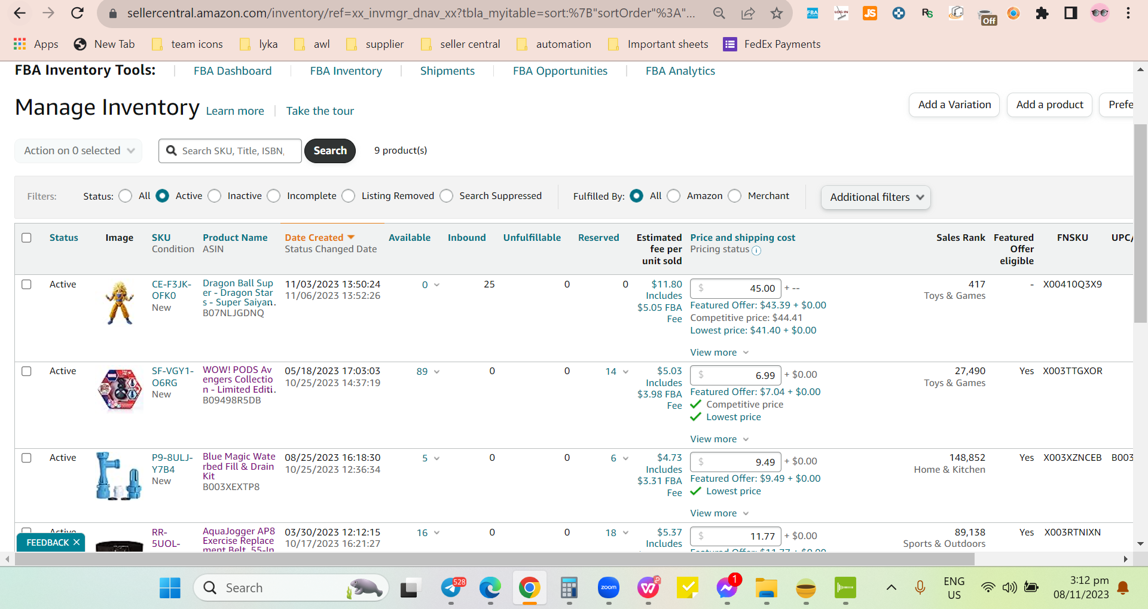Screen dimensions: 1148x609
Task: Click the microphone tray icon
Action: [920, 587]
